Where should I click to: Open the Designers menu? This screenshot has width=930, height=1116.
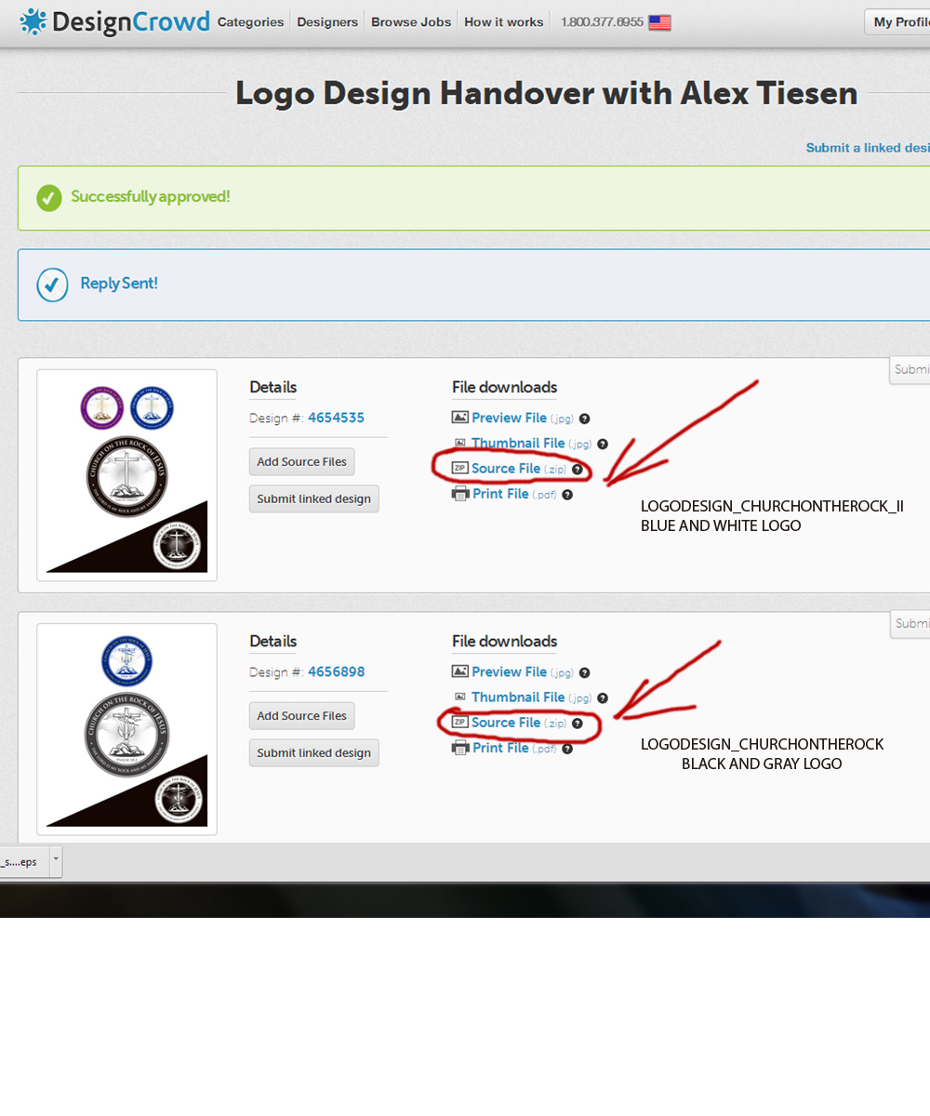327,22
